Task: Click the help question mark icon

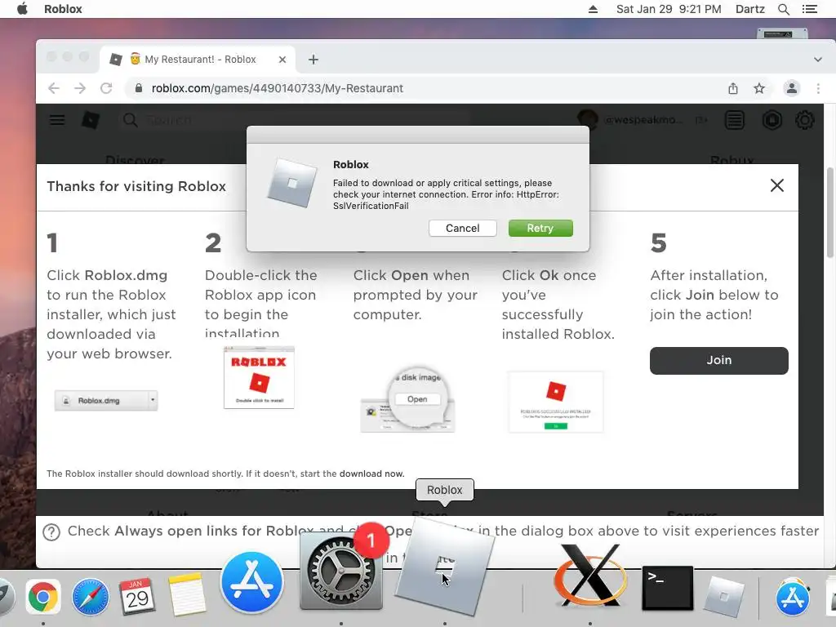Action: [x=51, y=532]
